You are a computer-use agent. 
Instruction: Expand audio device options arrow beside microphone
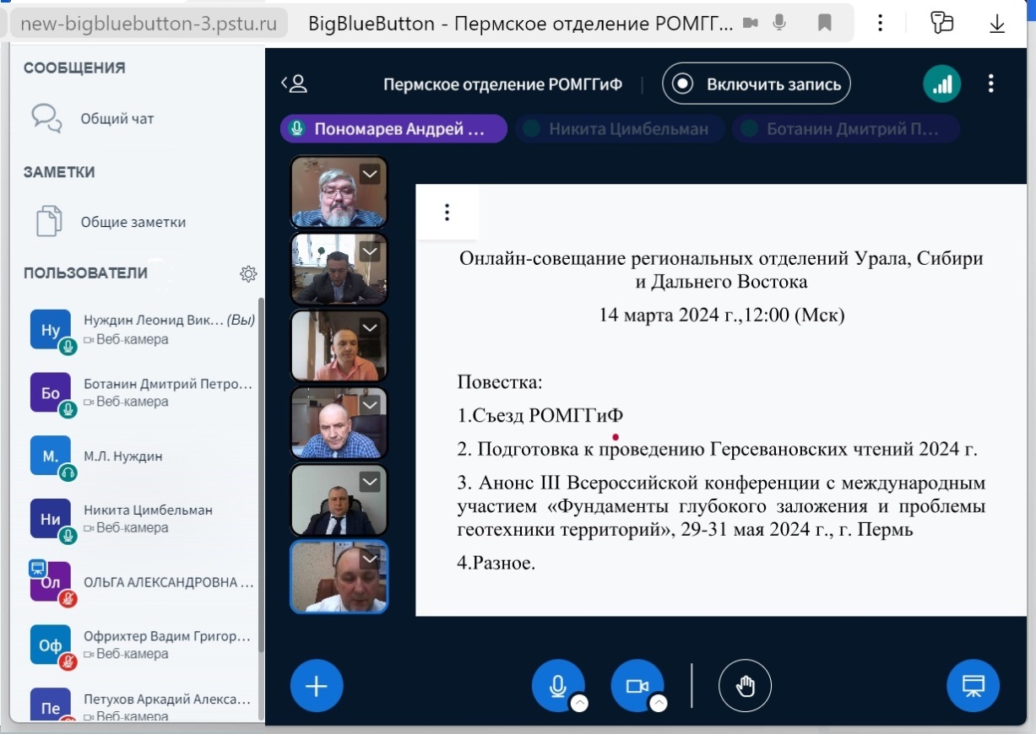click(579, 704)
